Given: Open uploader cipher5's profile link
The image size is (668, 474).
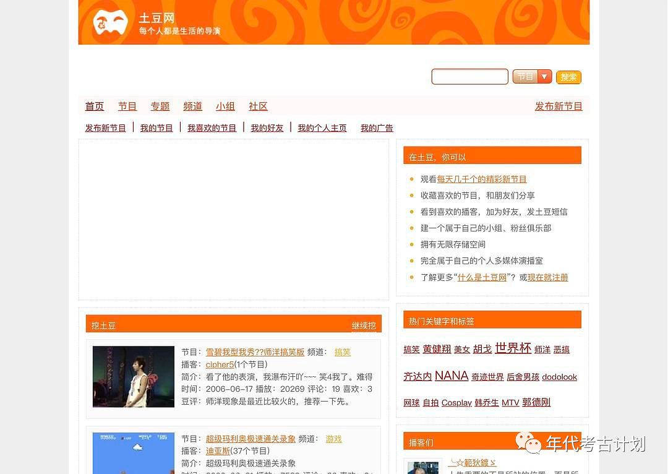Looking at the screenshot, I should coord(220,364).
